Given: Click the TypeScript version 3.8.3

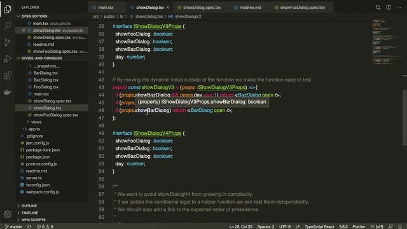Looking at the screenshot, I should (x=343, y=226).
